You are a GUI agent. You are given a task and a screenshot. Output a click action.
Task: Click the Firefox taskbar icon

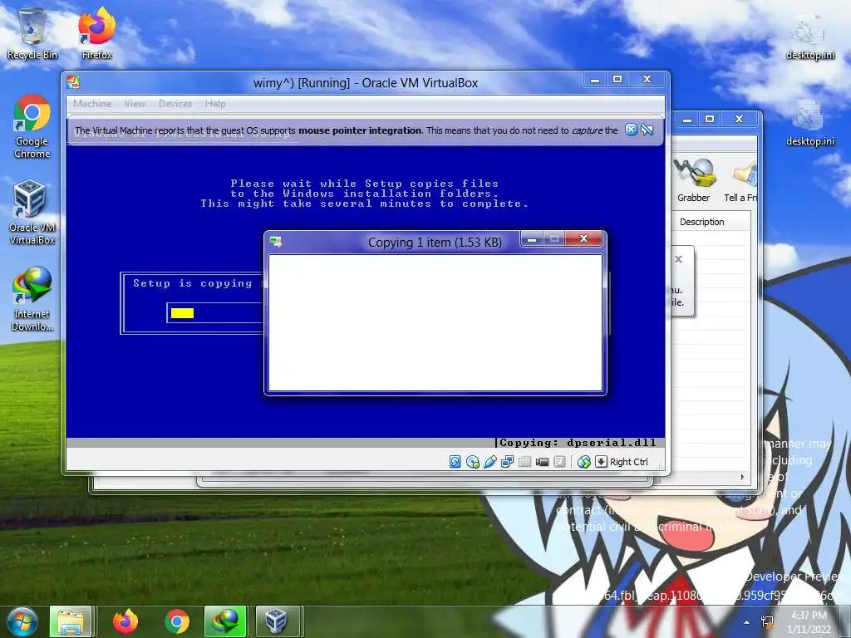[125, 621]
